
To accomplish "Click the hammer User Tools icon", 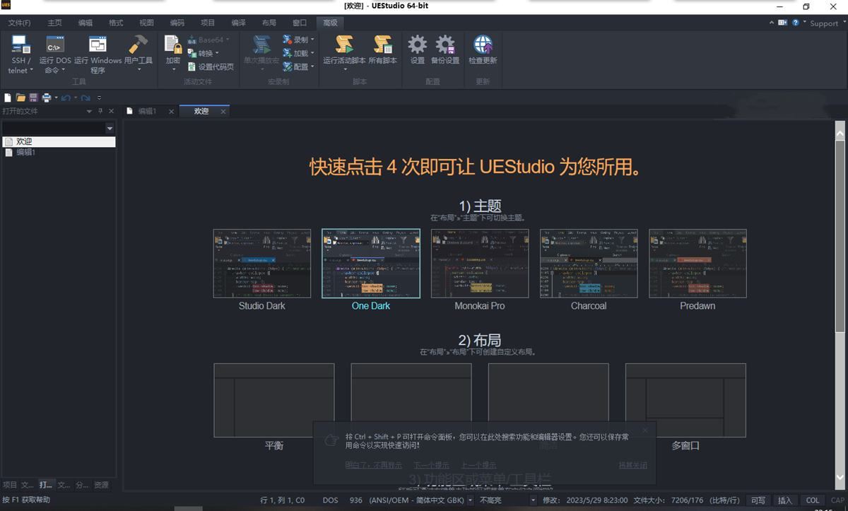I will [138, 47].
